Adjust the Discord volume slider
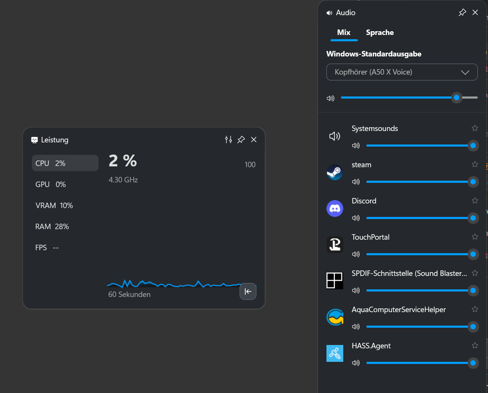The image size is (488, 393). pyautogui.click(x=422, y=218)
